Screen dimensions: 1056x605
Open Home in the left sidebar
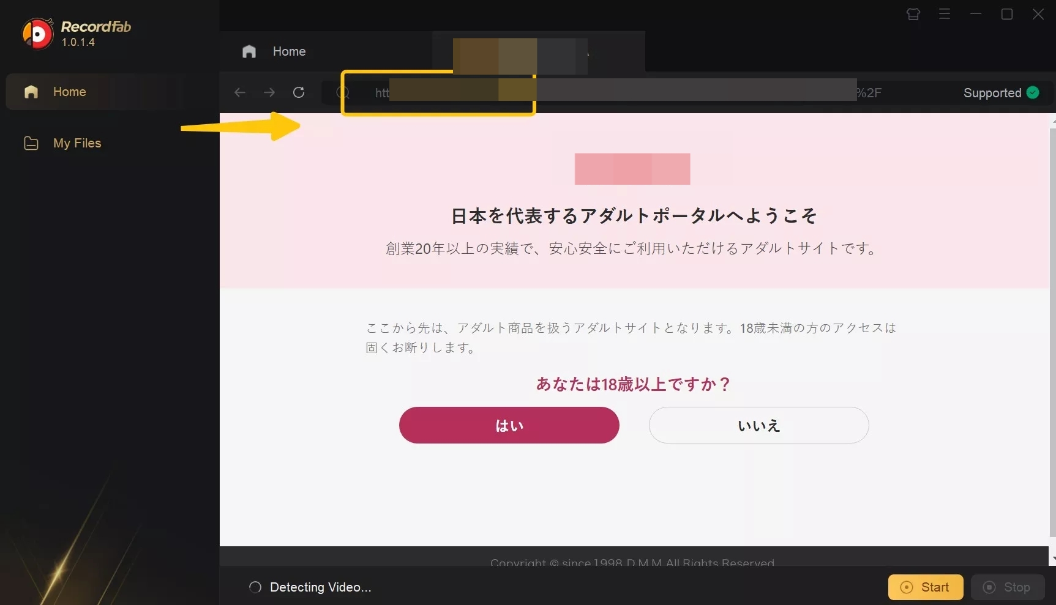pyautogui.click(x=95, y=92)
